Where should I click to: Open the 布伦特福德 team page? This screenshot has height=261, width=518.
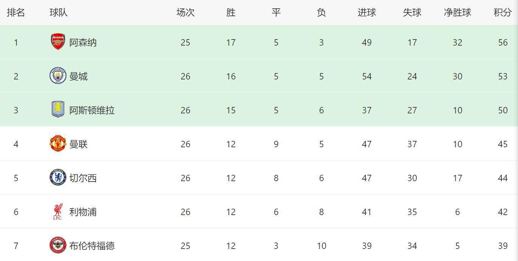click(92, 246)
